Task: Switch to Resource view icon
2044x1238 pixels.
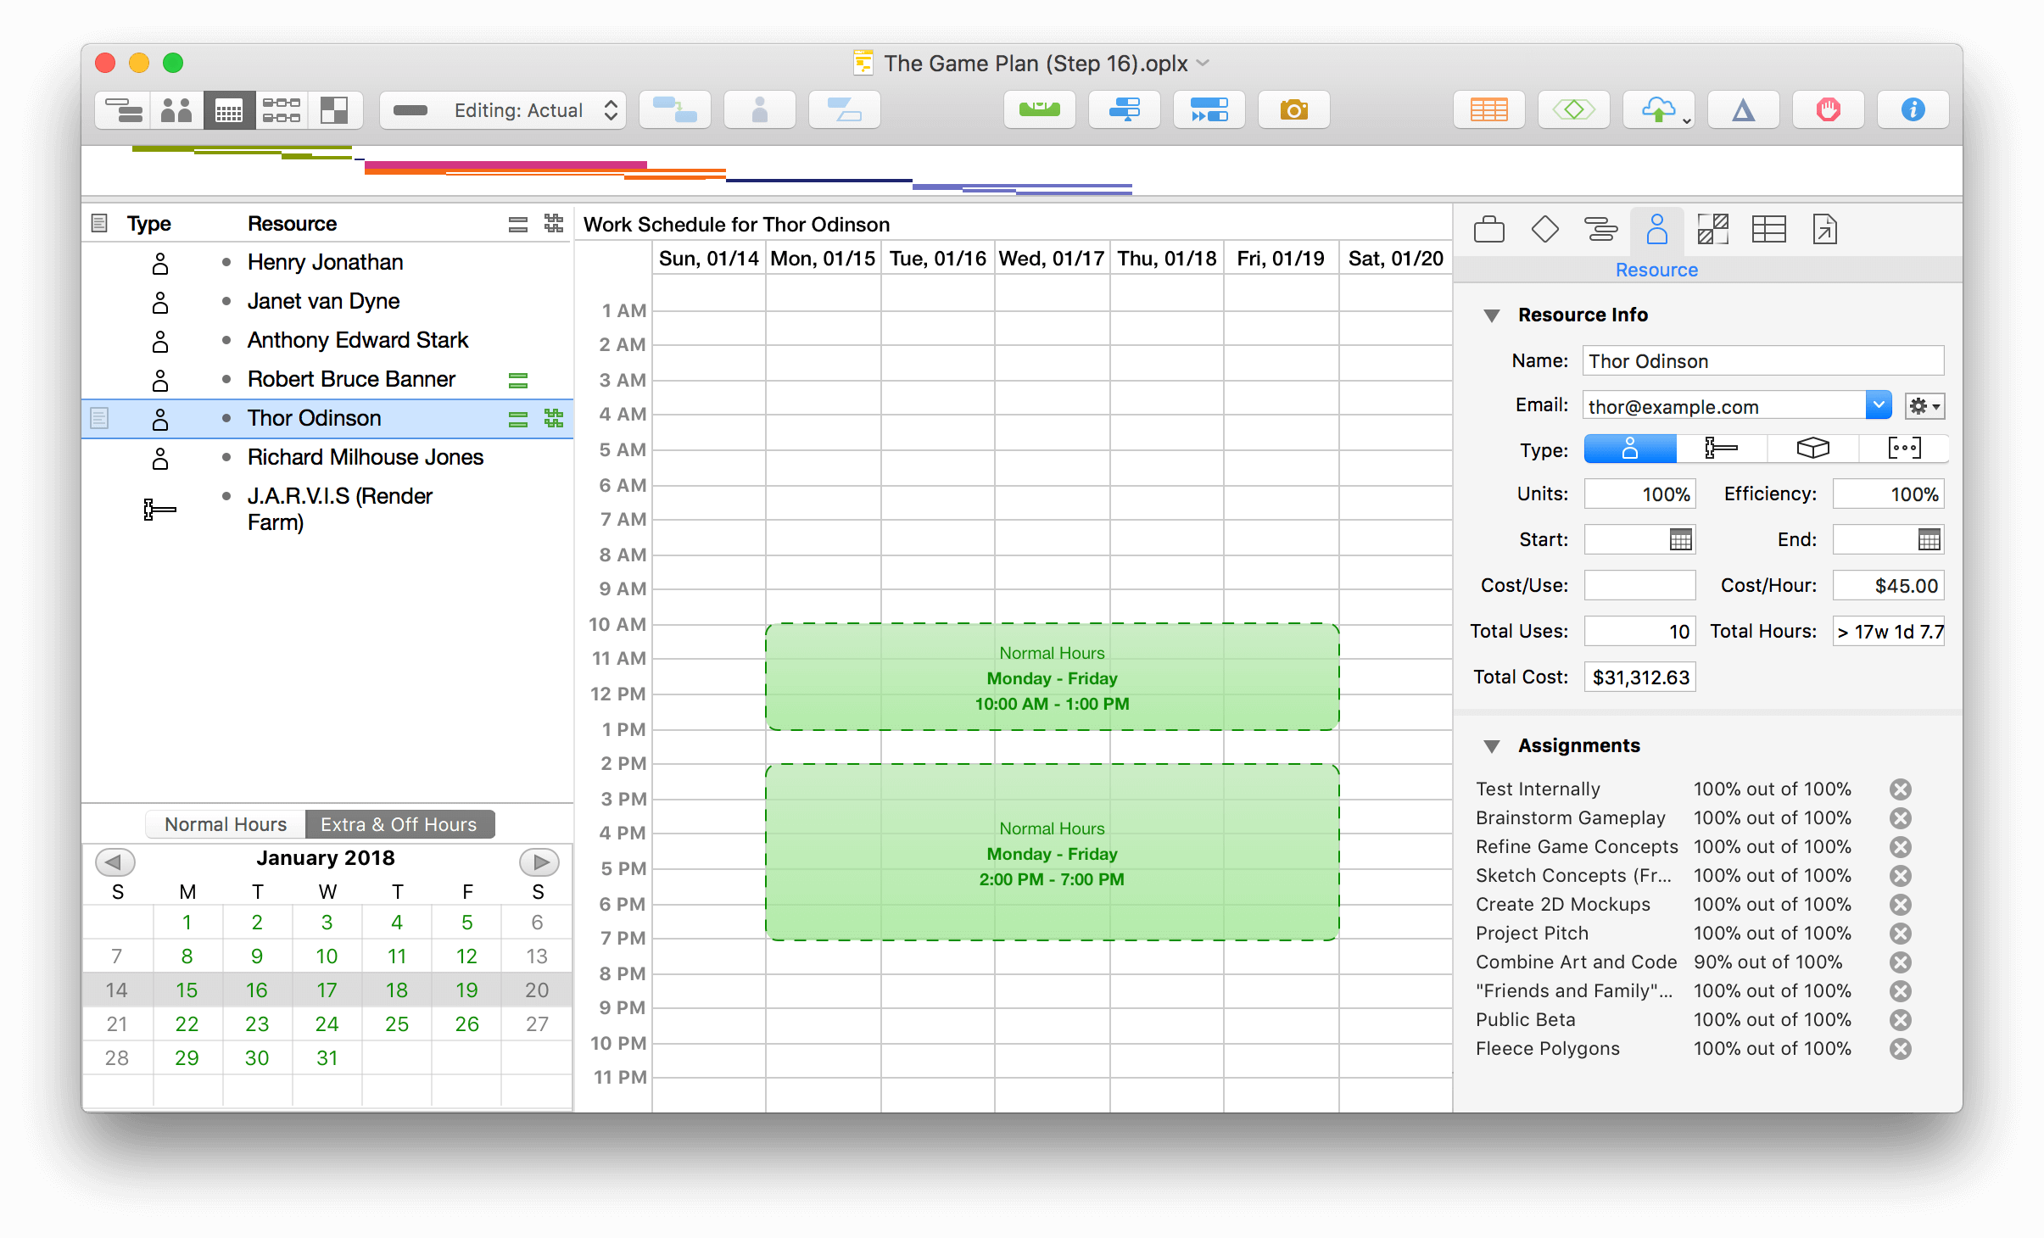Action: click(176, 110)
